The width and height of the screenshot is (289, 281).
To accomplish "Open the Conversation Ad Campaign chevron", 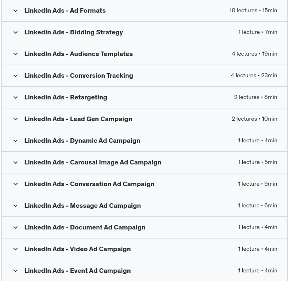I will point(16,184).
